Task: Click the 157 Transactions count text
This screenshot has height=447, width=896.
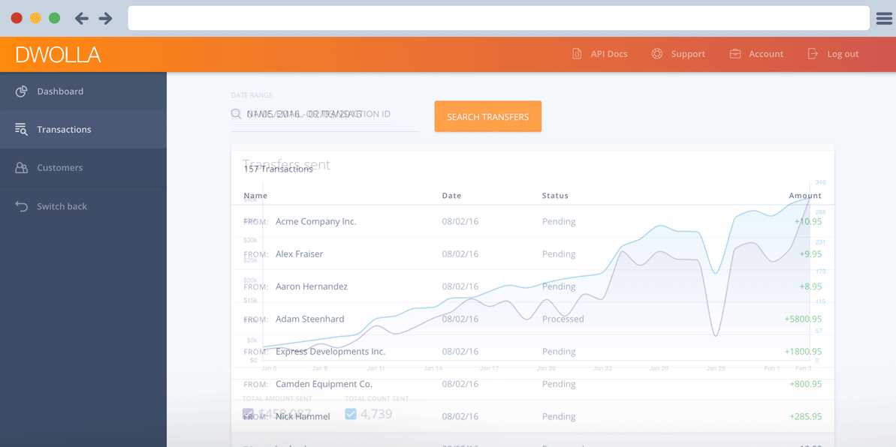Action: [x=279, y=169]
